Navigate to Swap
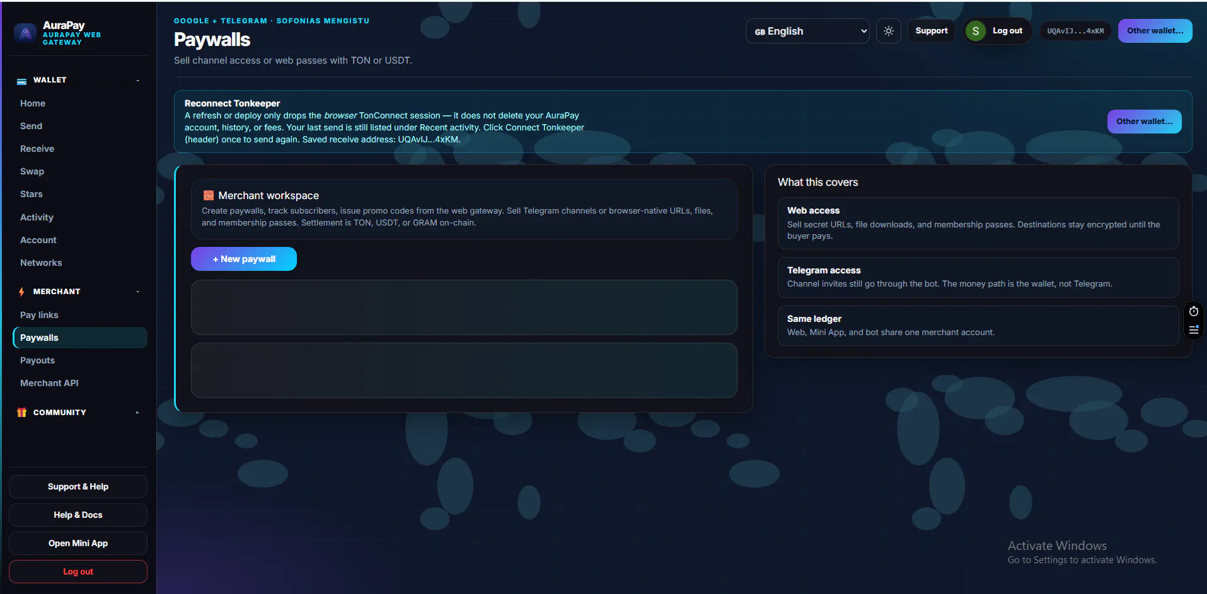This screenshot has width=1207, height=594. (32, 171)
